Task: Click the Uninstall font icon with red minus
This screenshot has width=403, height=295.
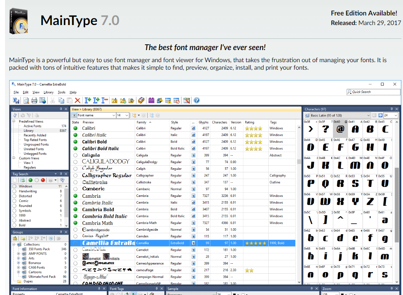Action: 105,101
